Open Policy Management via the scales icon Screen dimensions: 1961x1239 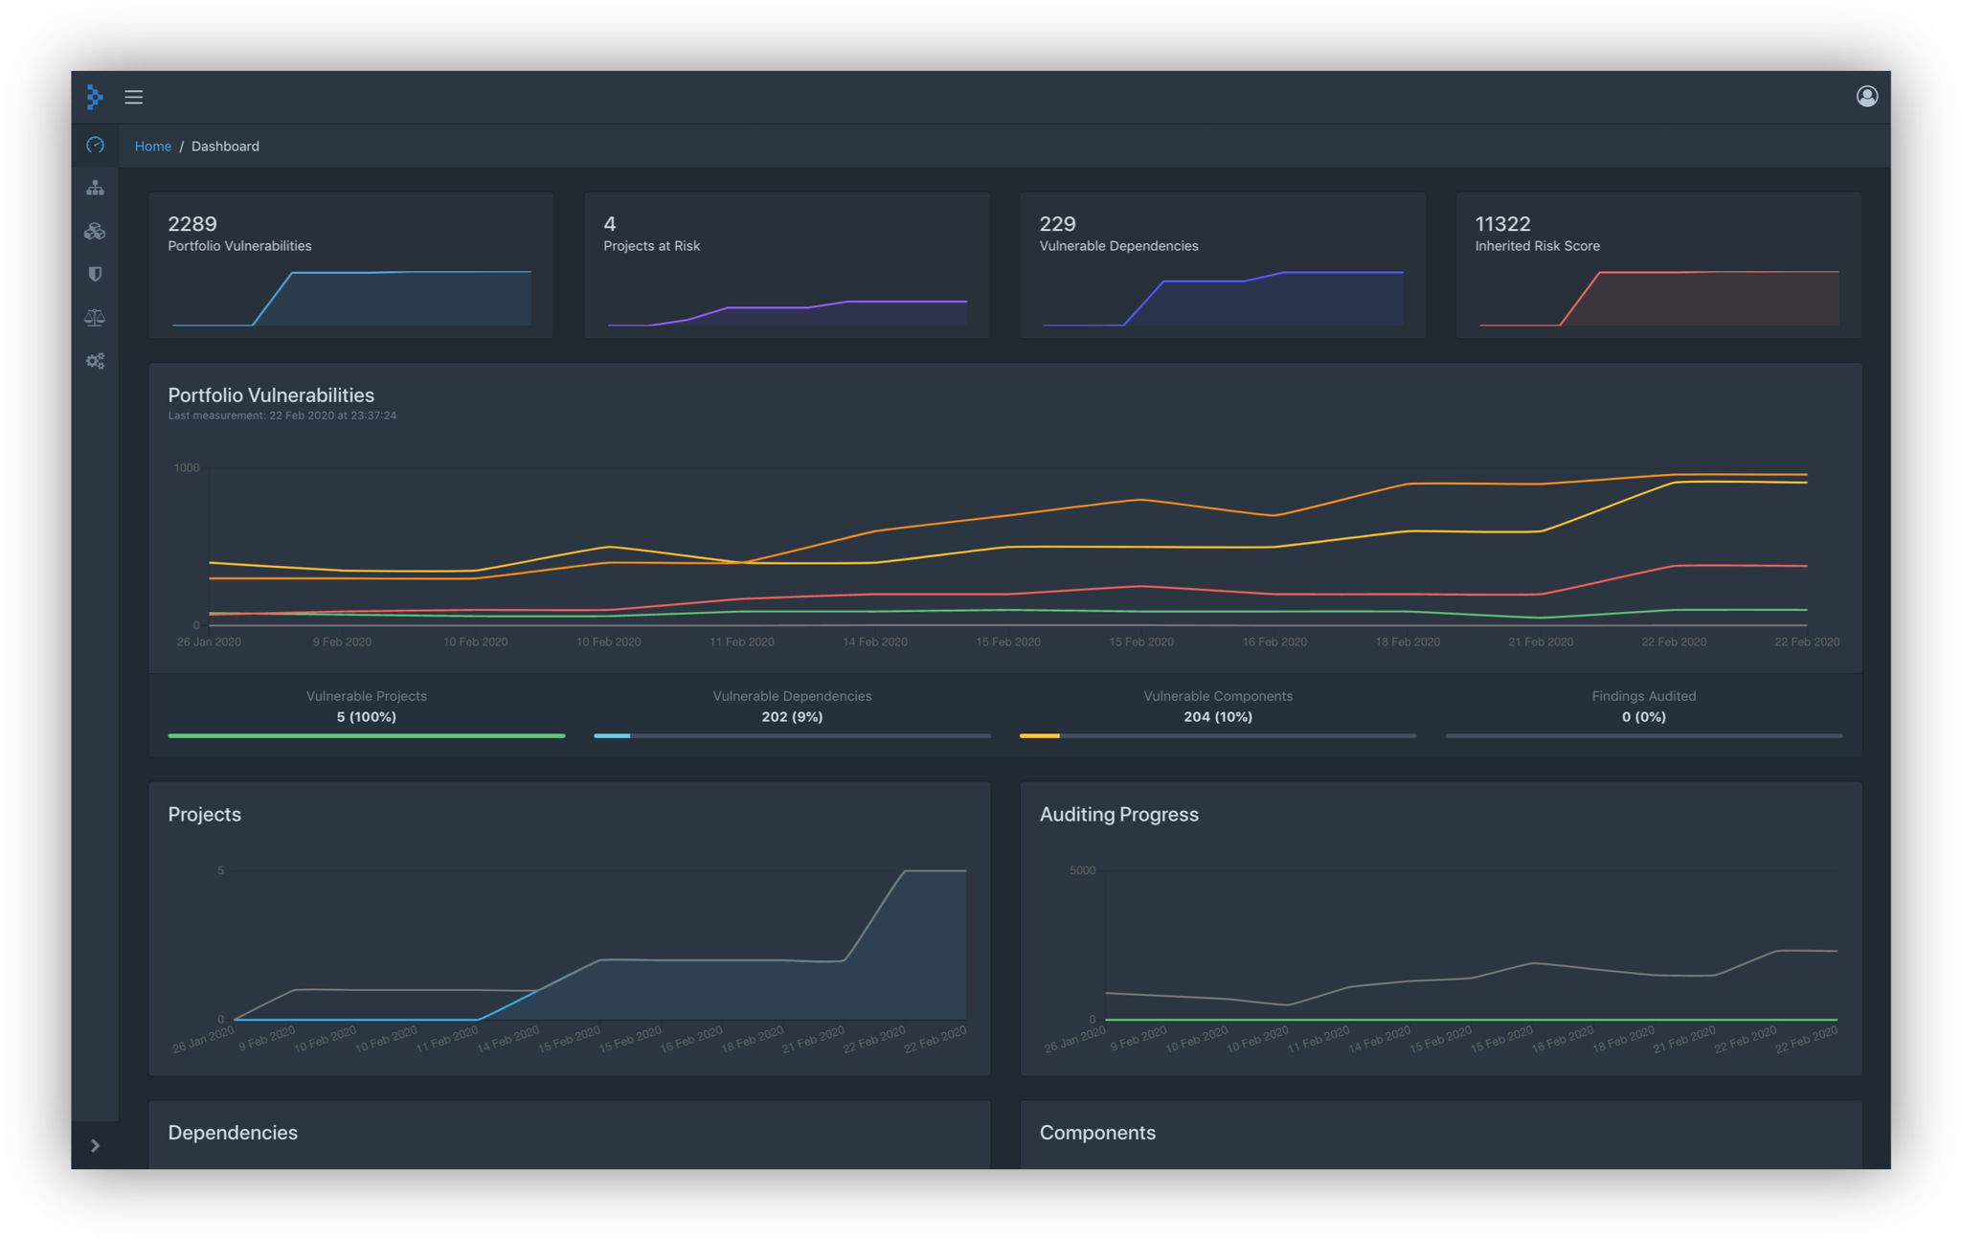[95, 317]
